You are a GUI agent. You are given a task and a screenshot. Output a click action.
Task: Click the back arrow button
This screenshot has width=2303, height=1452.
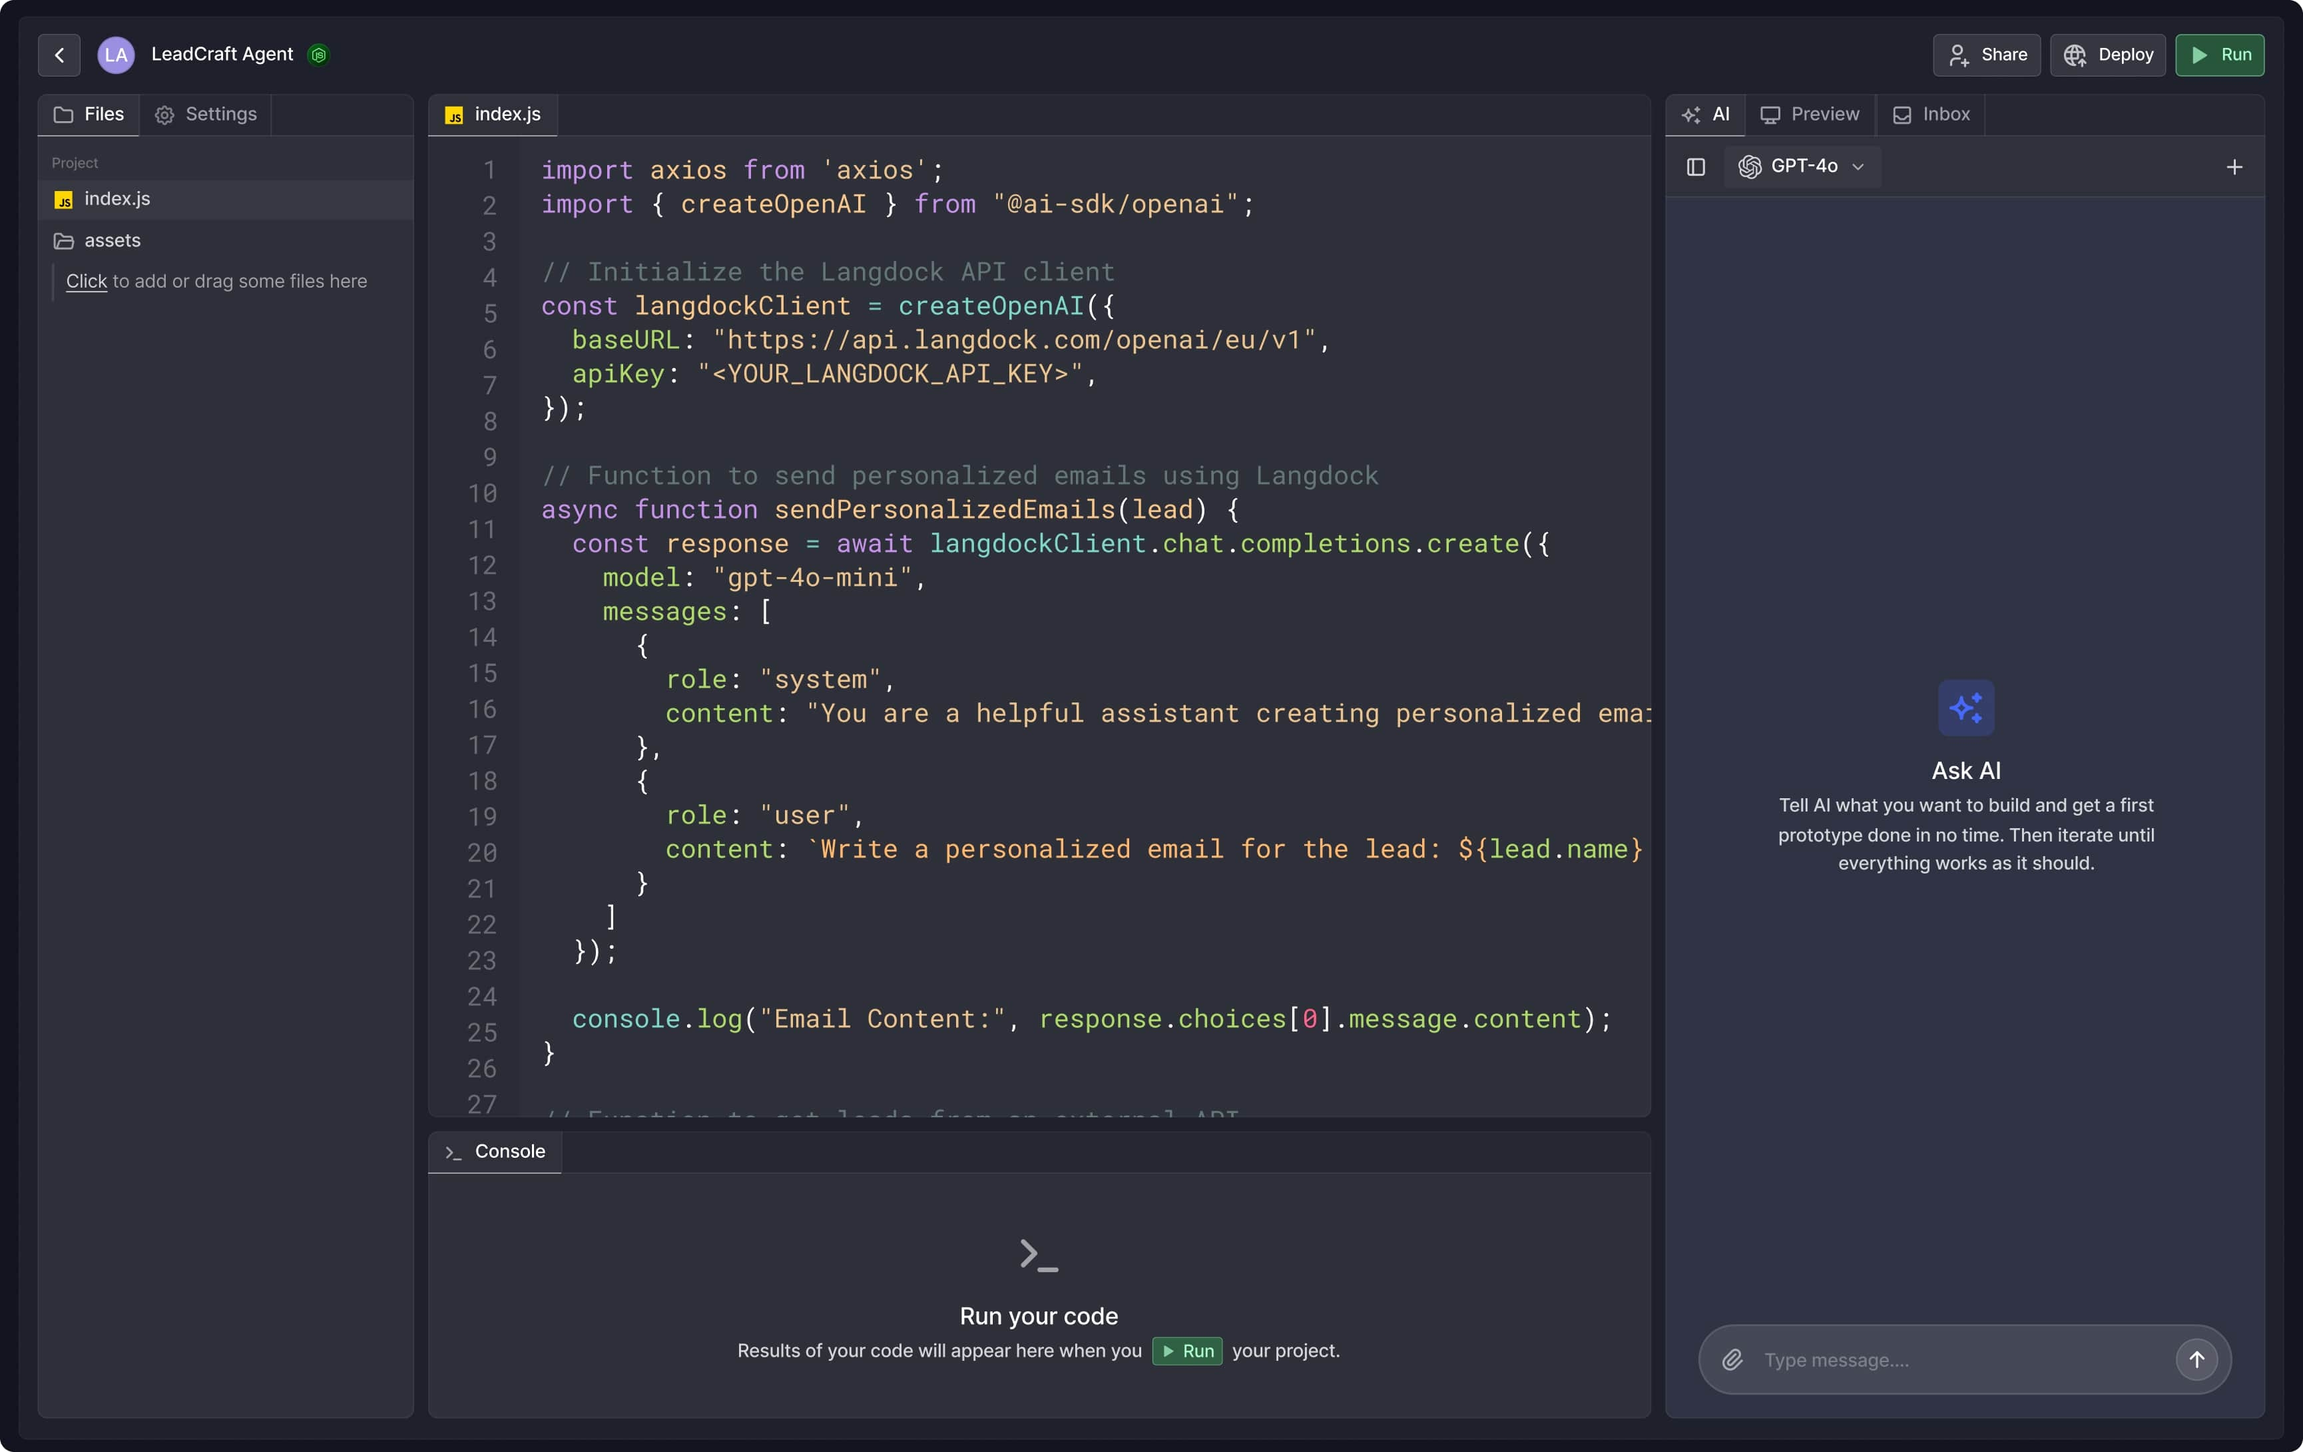59,55
